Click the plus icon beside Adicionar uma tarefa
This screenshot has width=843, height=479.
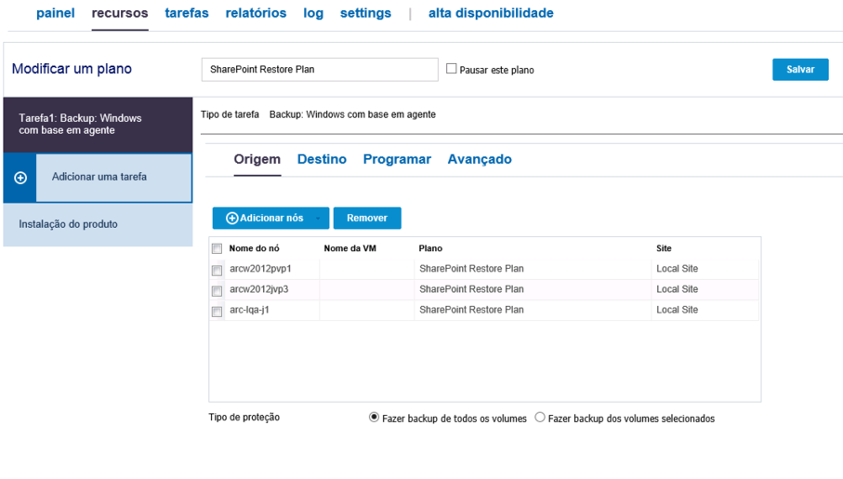(20, 178)
